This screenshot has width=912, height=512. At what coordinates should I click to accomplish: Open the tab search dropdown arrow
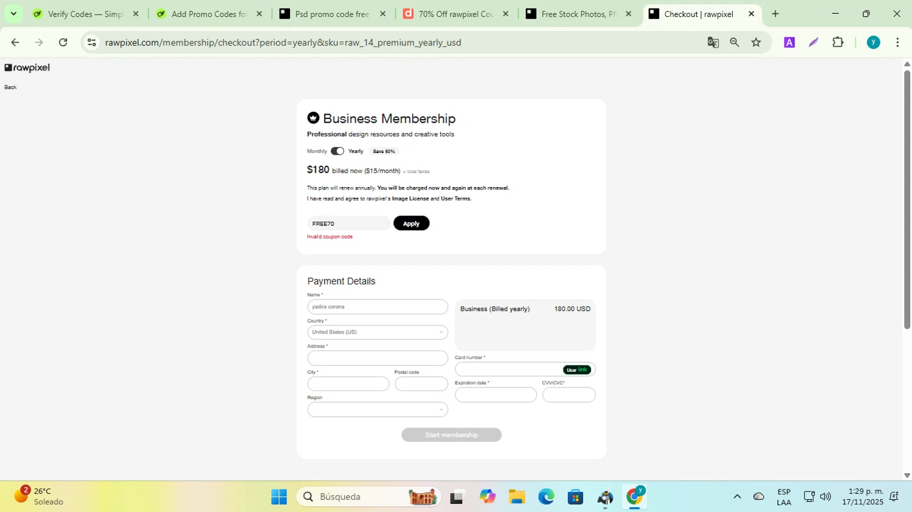pos(13,13)
